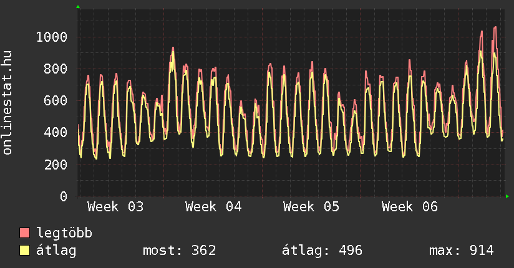This screenshot has height=268, width=514.
Task: Select the átlag legend label
Action: click(x=56, y=251)
